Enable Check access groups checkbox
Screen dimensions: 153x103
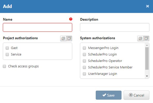4,66
